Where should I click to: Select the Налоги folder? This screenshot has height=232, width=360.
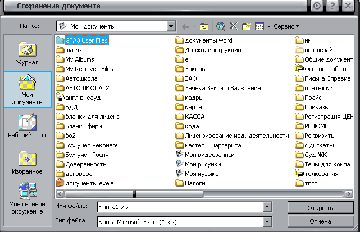190,183
